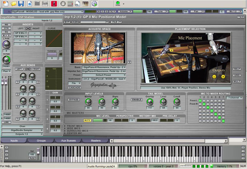Select the A comparison button

(73, 22)
